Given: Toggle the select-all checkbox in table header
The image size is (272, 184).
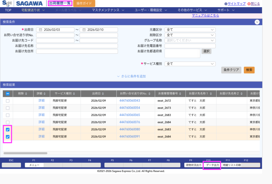Looking at the screenshot, I should [x=7, y=93].
